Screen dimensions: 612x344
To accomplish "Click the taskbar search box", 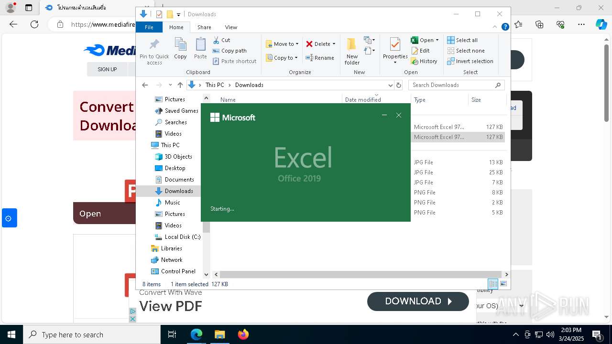I will [92, 334].
